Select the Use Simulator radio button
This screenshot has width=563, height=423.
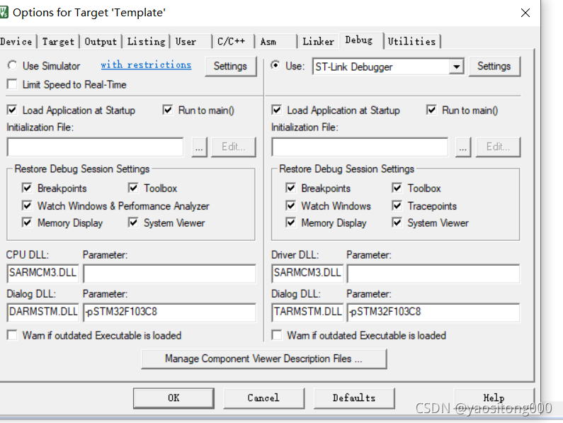(x=12, y=65)
